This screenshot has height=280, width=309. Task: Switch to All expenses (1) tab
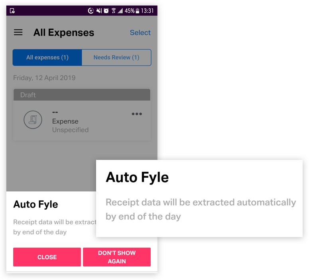click(x=47, y=57)
